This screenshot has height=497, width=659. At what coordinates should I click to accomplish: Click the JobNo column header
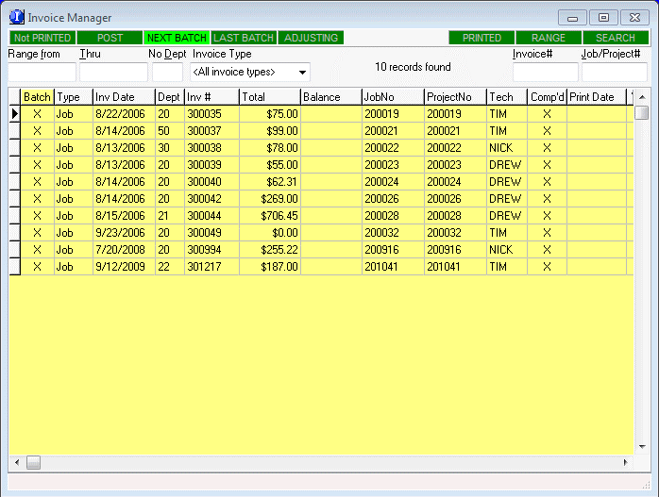[x=393, y=97]
